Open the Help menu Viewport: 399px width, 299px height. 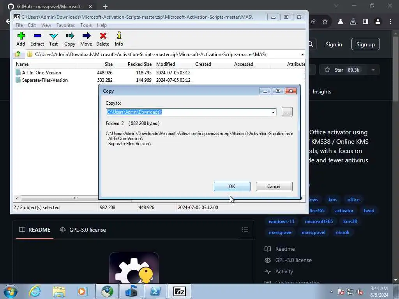click(102, 25)
